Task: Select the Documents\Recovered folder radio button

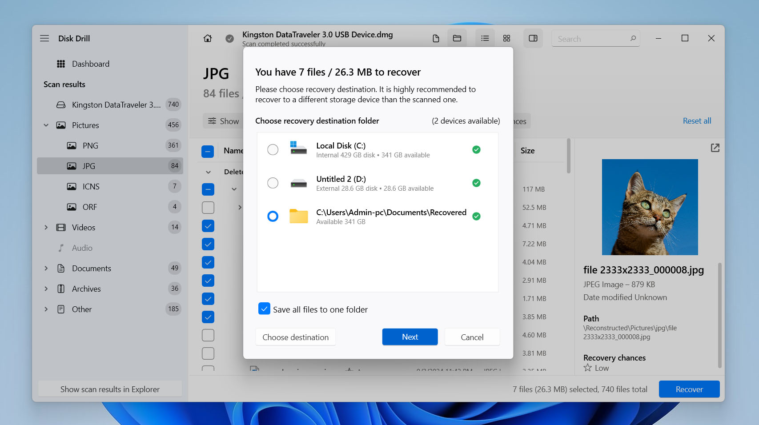Action: pyautogui.click(x=273, y=217)
